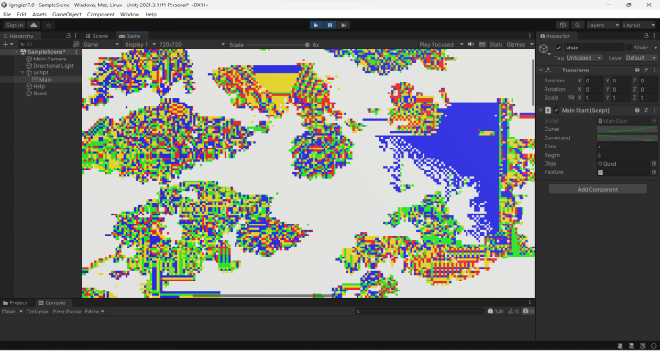
Task: Open the Assets menu
Action: pyautogui.click(x=39, y=15)
